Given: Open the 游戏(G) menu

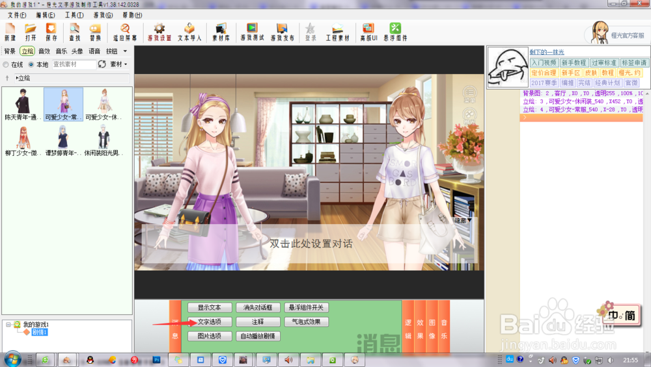Looking at the screenshot, I should [103, 15].
